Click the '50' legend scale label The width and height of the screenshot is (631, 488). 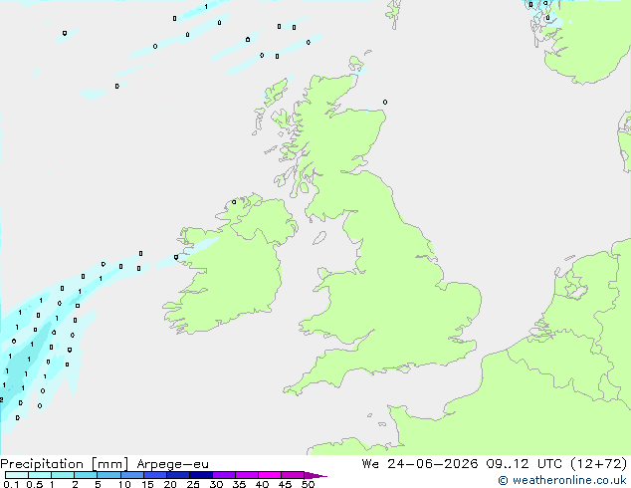pyautogui.click(x=308, y=484)
